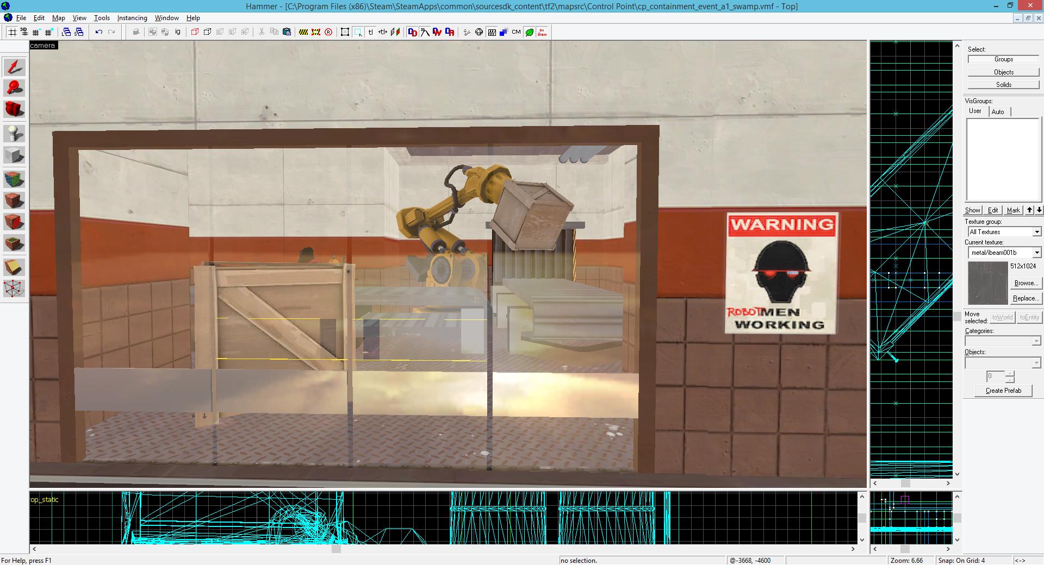Toggle models display icon
The image size is (1044, 565).
492,32
